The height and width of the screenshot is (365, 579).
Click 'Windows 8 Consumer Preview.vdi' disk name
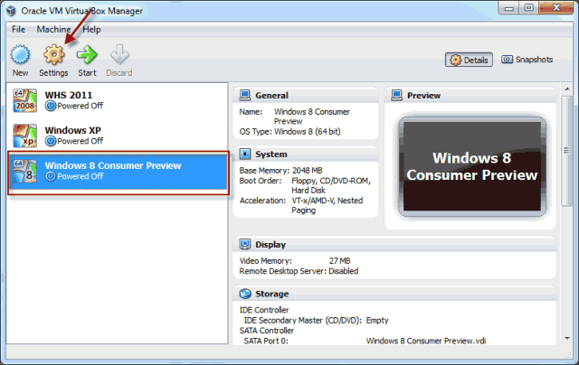(x=426, y=341)
